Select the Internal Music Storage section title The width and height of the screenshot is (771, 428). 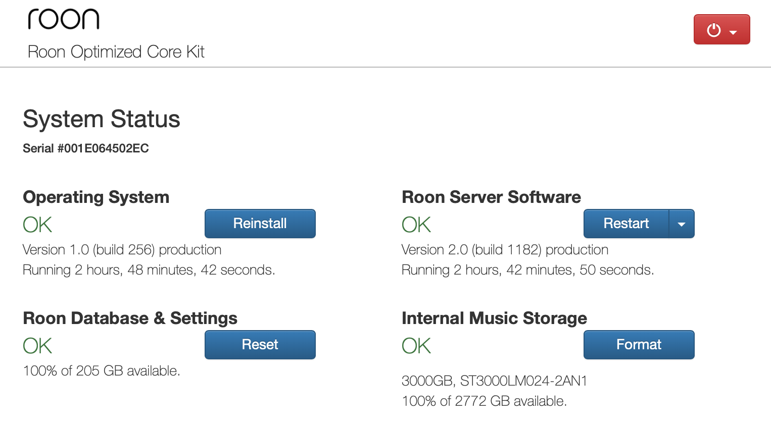[494, 318]
